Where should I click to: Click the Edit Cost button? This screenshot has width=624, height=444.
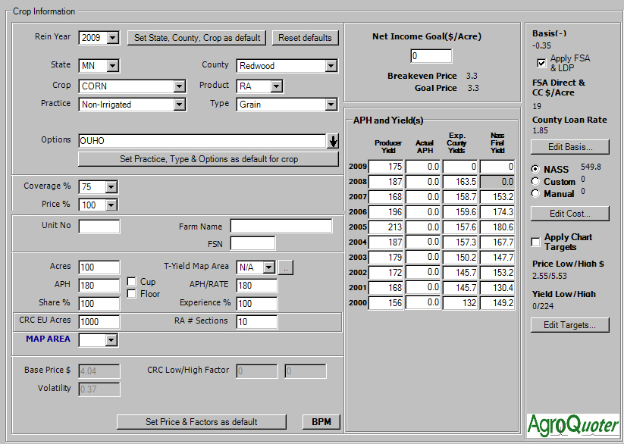point(570,214)
